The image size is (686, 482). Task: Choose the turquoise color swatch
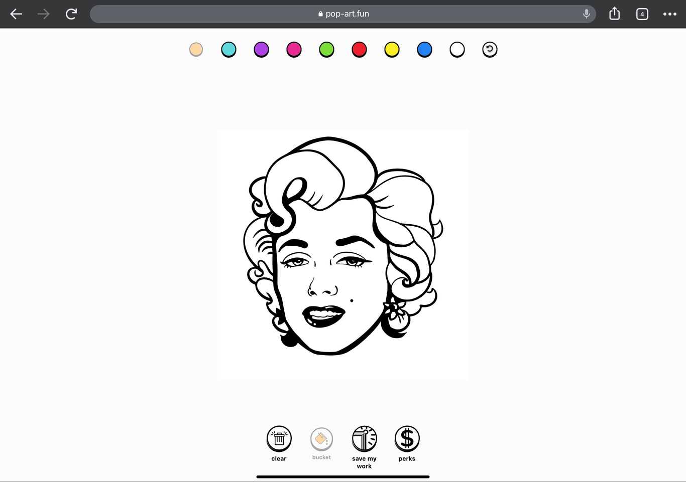(x=228, y=49)
